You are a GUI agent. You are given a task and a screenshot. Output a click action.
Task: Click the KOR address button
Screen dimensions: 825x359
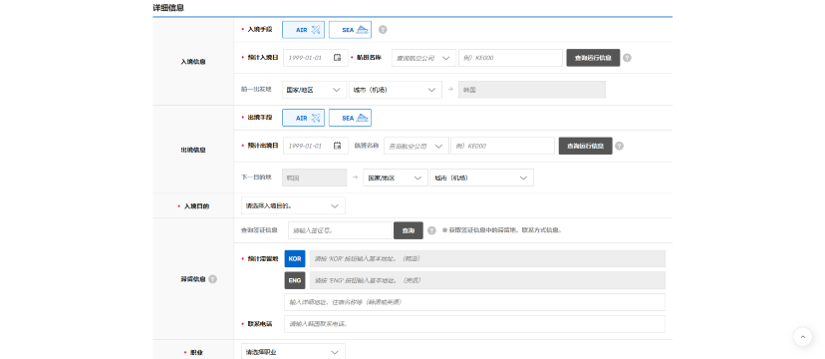pos(295,259)
